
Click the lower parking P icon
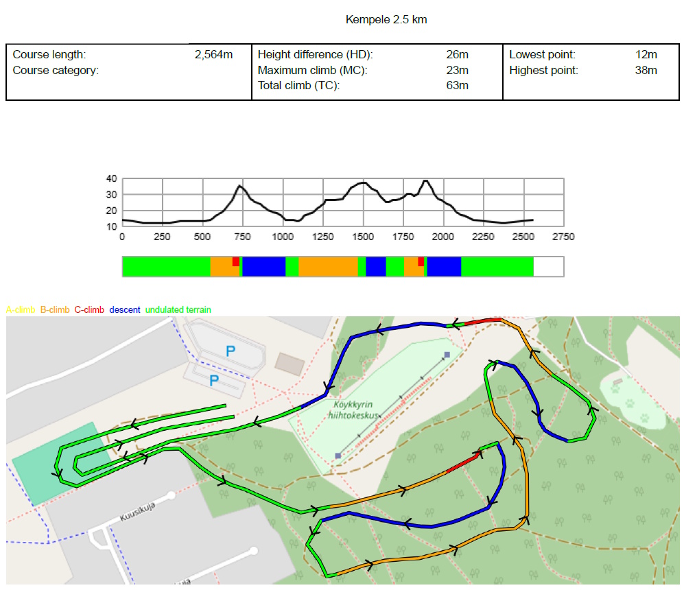213,379
